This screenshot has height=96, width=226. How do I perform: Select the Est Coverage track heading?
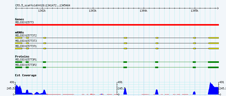pos(26,75)
